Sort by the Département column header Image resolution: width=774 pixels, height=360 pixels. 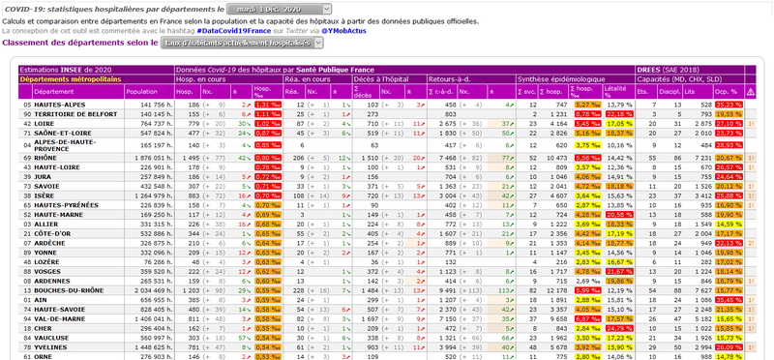click(54, 91)
